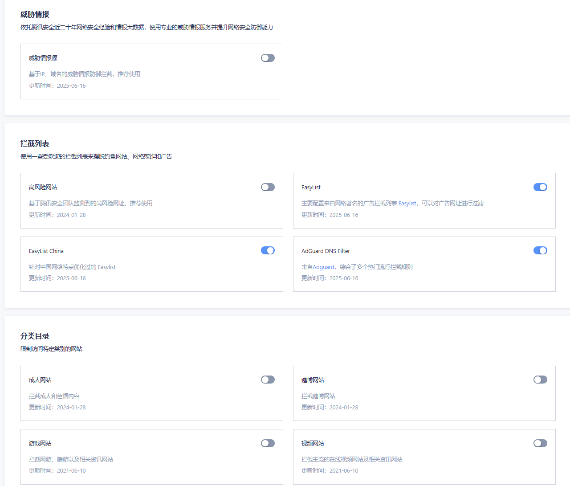The width and height of the screenshot is (570, 486).
Task: Click the 拦截列表 section heading
Action: coord(35,143)
